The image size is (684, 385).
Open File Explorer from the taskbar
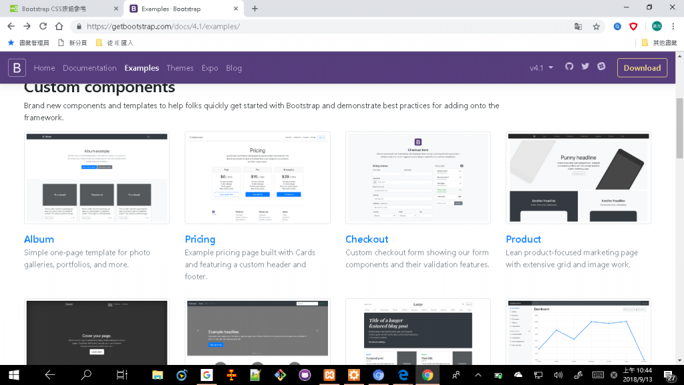[x=157, y=375]
